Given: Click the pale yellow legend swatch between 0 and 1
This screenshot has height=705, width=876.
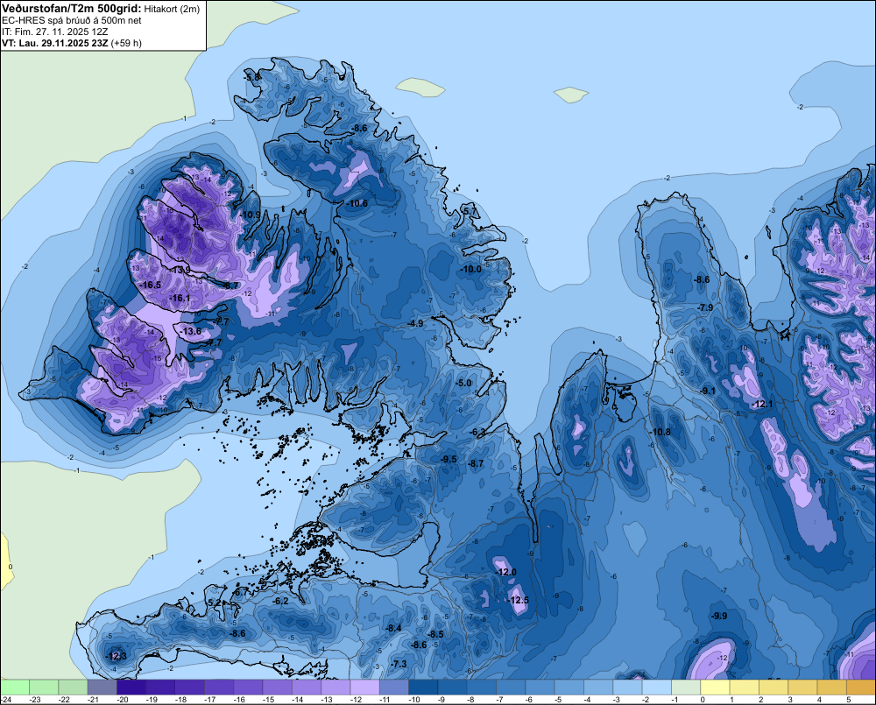Looking at the screenshot, I should [715, 687].
